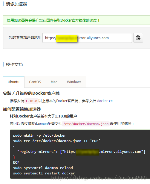Image resolution: width=150 pixels, height=184 pixels.
Task: Click the 'sudo tee /etc/docker/daemon.json' line
Action: 57,141
